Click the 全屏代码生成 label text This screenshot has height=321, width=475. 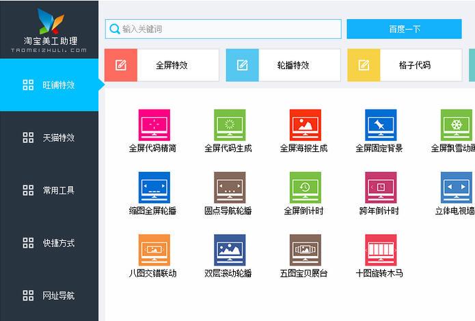[x=228, y=149]
